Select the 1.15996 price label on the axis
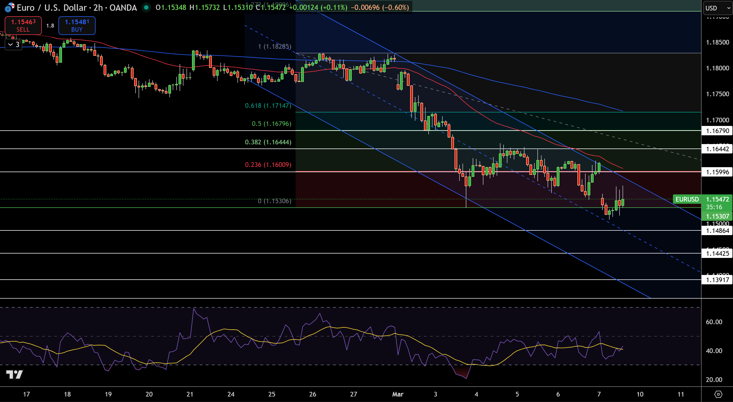The width and height of the screenshot is (733, 402). pyautogui.click(x=717, y=172)
